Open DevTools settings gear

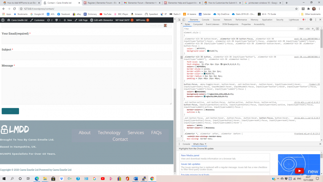coord(311,20)
